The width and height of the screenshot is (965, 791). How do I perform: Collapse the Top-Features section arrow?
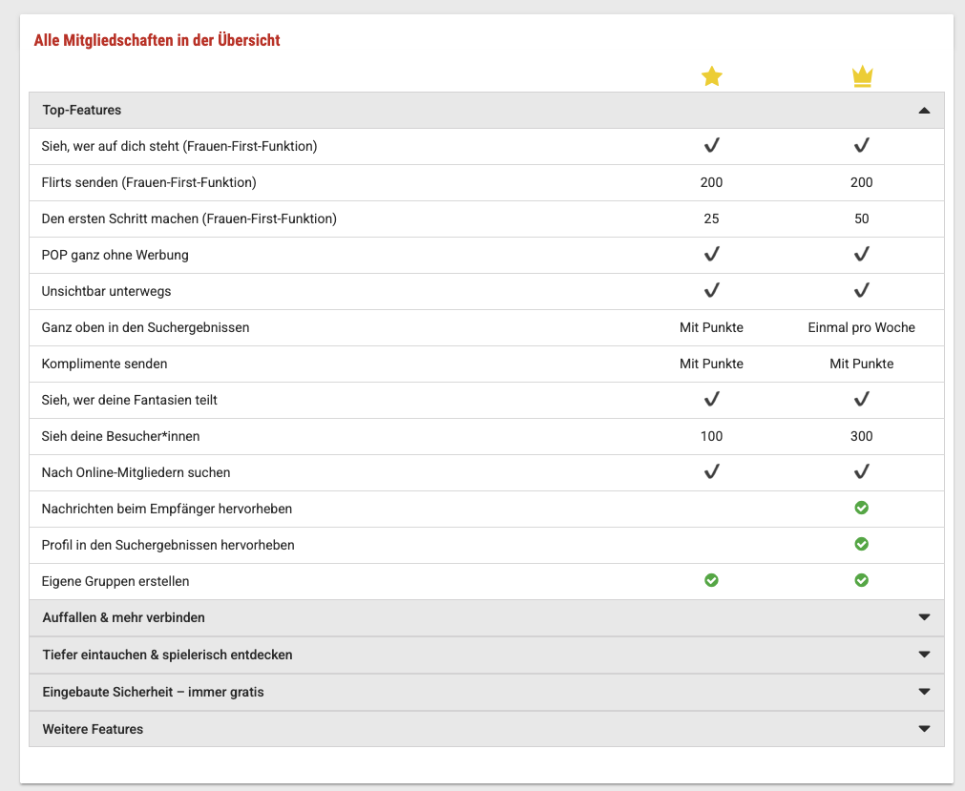click(923, 111)
